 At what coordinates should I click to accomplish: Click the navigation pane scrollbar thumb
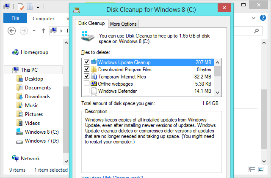click(x=66, y=119)
